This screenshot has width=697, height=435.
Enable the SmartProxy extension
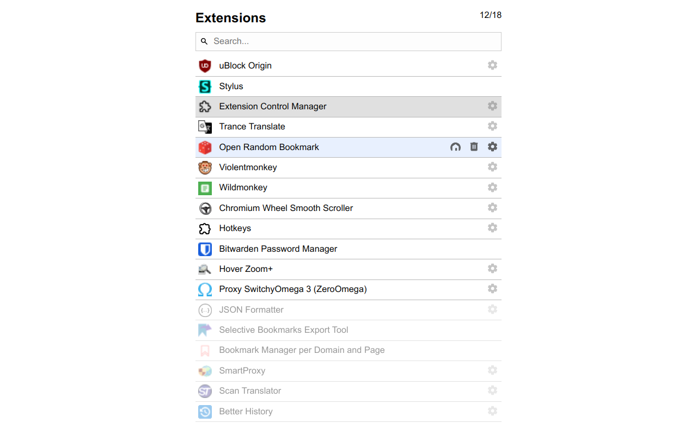[242, 371]
